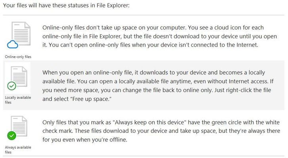Click the "Online-only files" caption

(18, 57)
